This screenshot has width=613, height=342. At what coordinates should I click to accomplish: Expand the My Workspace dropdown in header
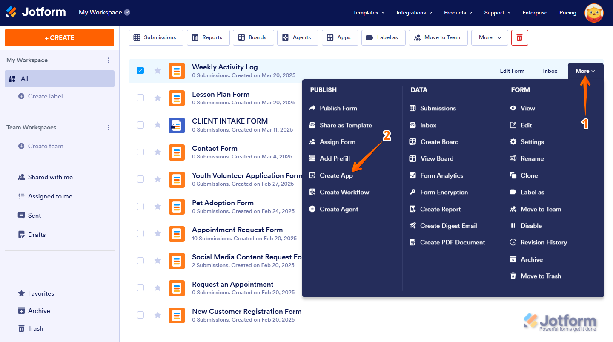pos(127,12)
